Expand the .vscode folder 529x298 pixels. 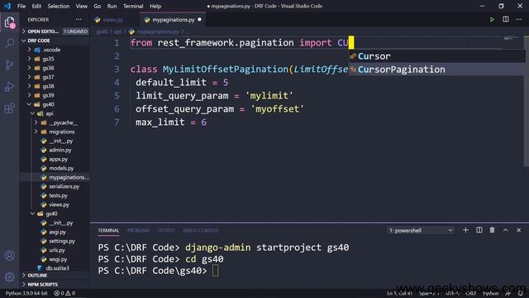pyautogui.click(x=55, y=50)
